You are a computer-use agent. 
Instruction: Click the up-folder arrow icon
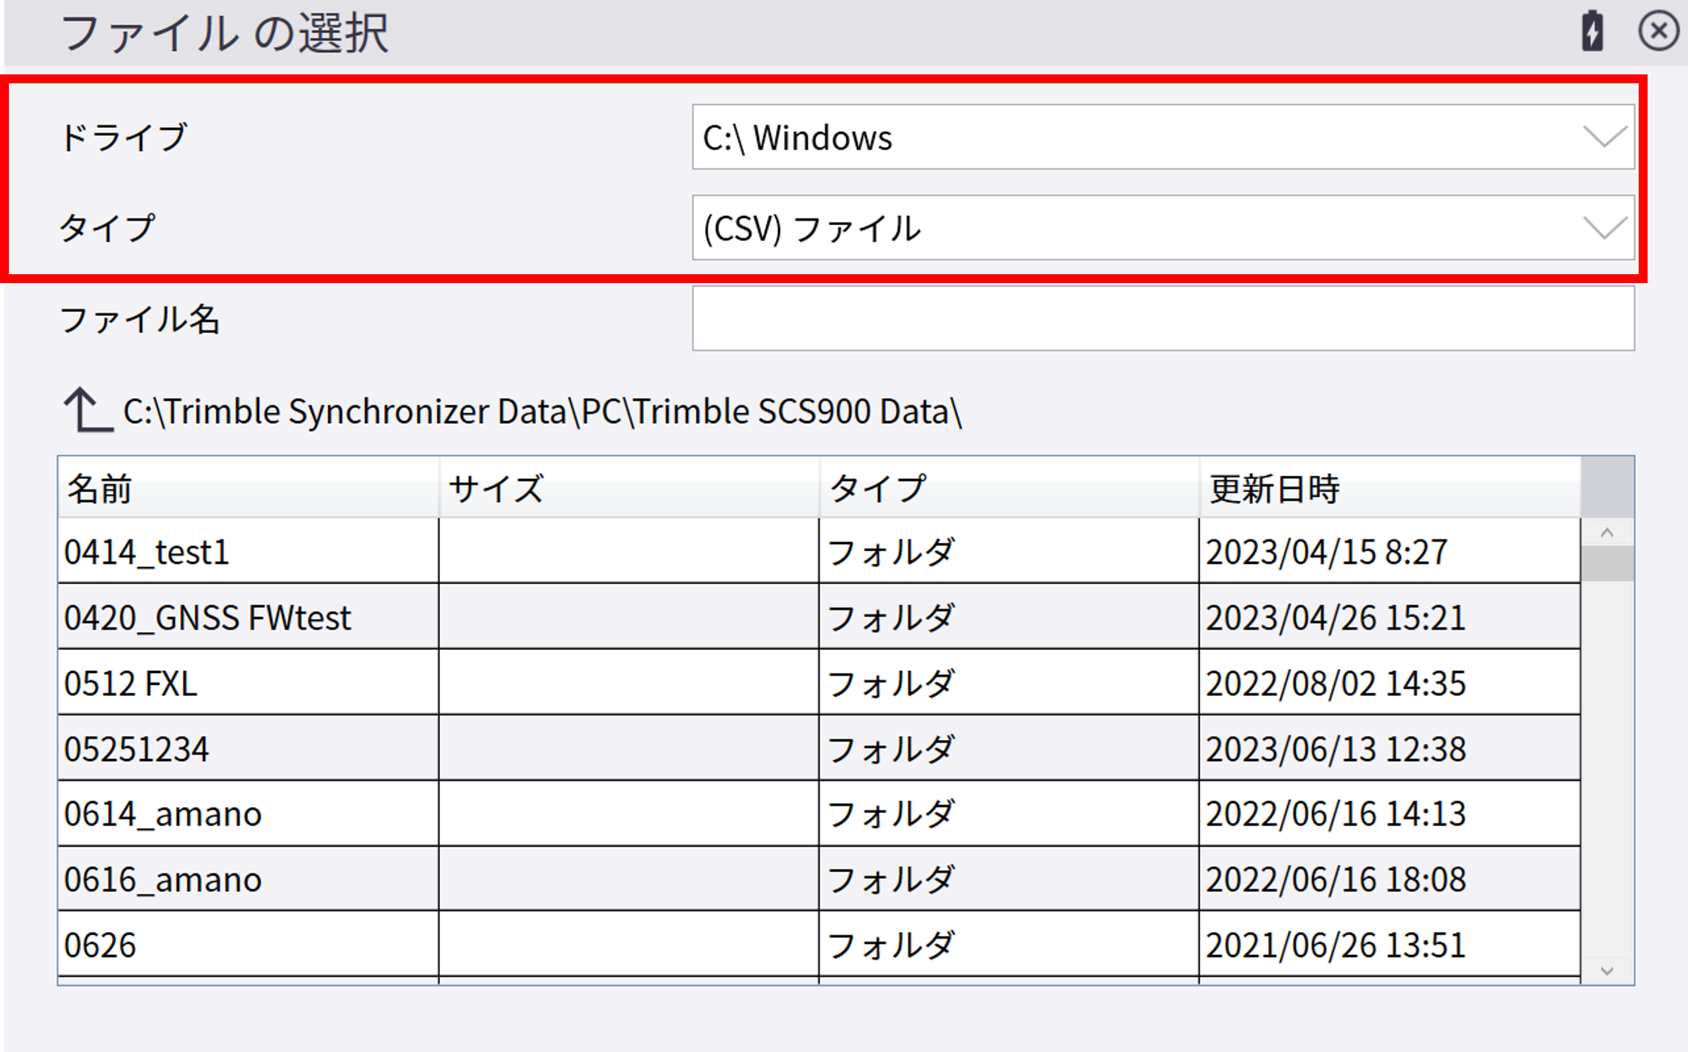coord(88,410)
